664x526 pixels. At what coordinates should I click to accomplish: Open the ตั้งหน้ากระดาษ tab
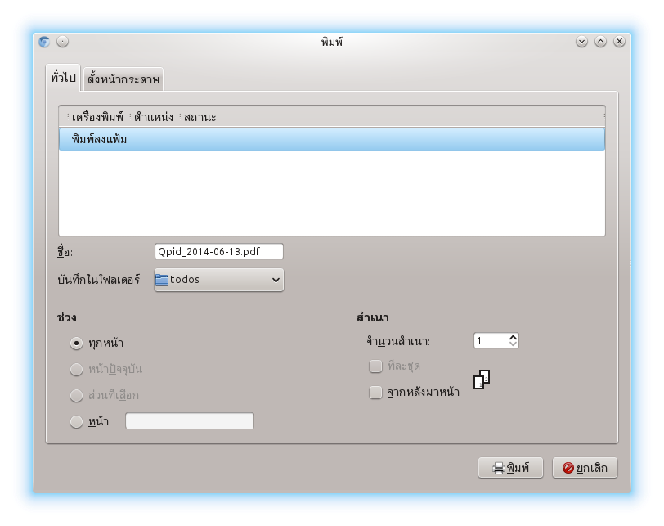(123, 79)
